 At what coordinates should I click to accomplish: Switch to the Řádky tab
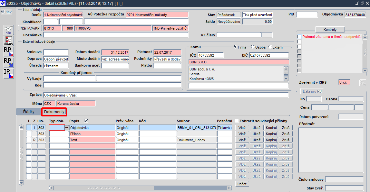[x=29, y=112]
